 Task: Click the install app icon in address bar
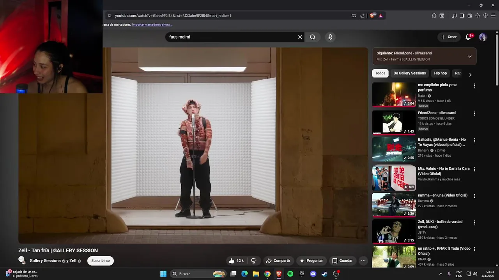(x=354, y=16)
